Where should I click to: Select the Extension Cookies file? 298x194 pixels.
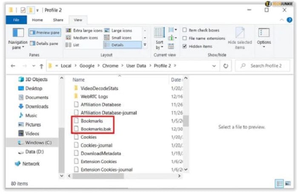point(95,162)
